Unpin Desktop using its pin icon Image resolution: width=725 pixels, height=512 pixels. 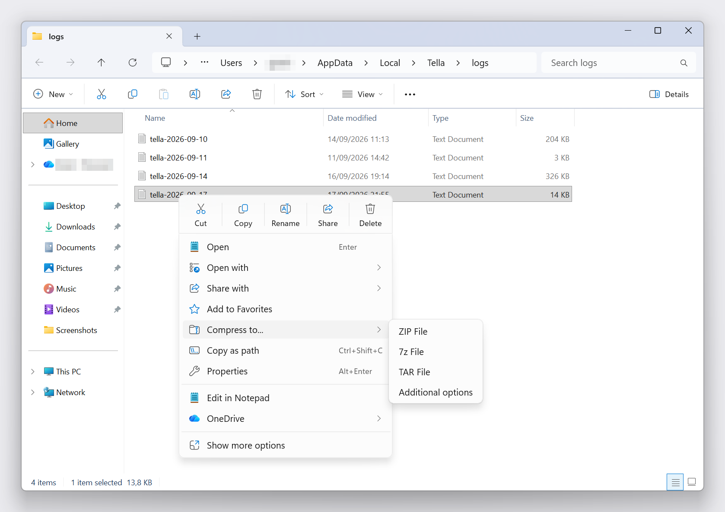(x=117, y=206)
